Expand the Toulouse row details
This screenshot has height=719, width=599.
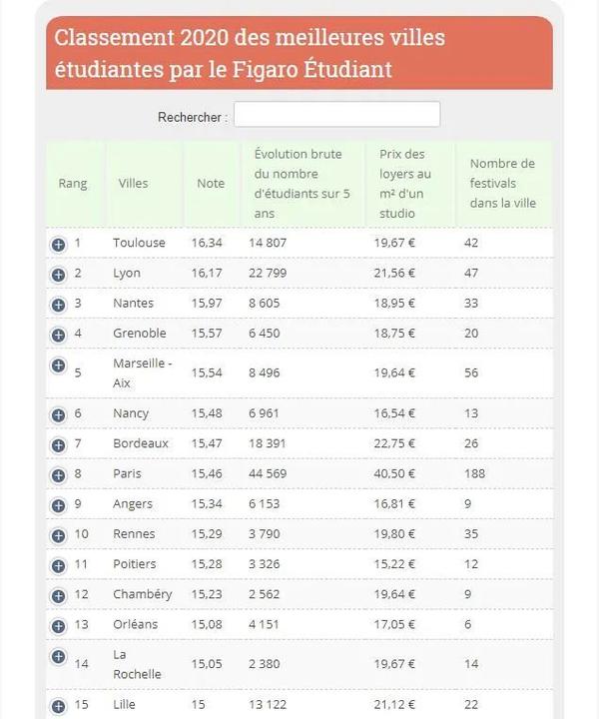pos(58,244)
